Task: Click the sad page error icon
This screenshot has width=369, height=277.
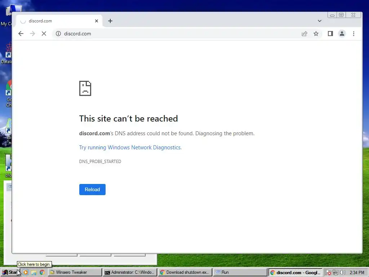Action: tap(85, 88)
